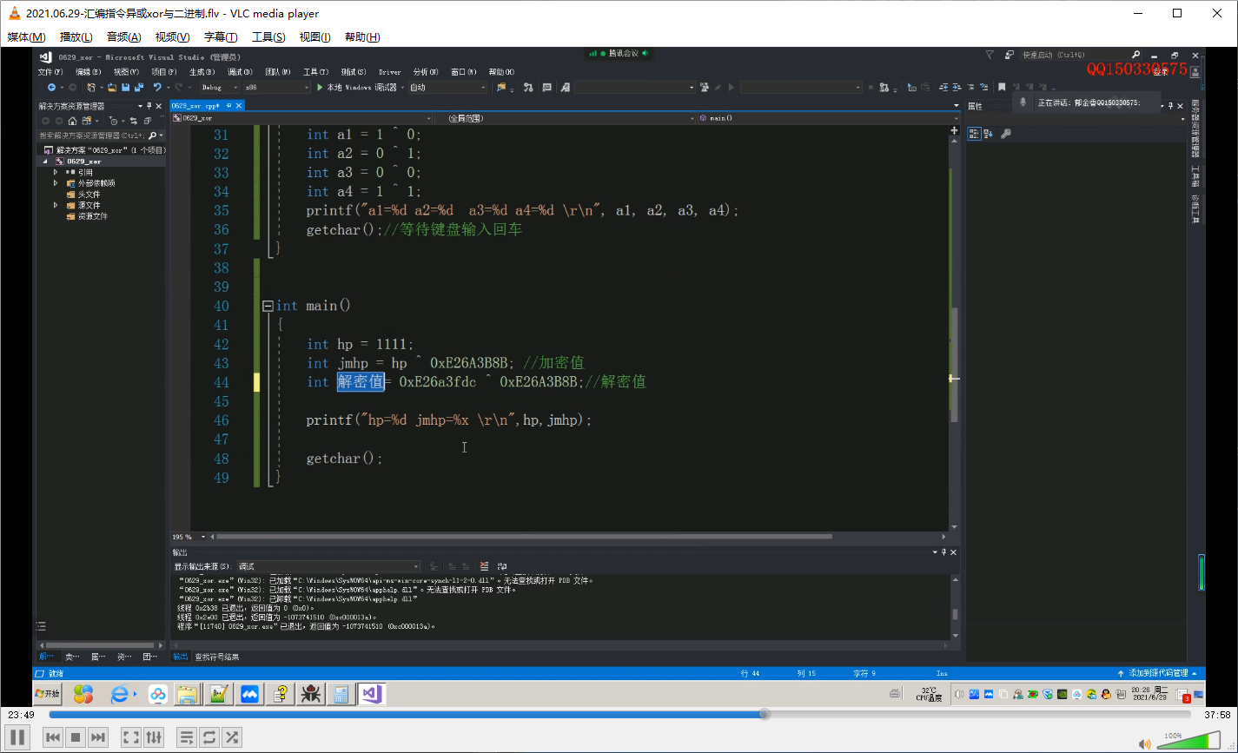Open VLC 媒体(M) menu

(26, 36)
